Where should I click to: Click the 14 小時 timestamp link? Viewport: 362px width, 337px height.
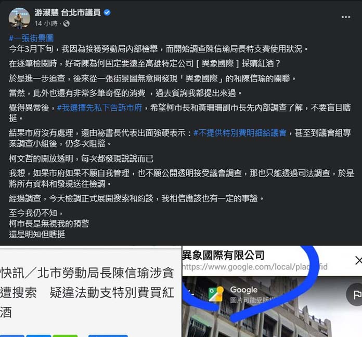click(46, 23)
